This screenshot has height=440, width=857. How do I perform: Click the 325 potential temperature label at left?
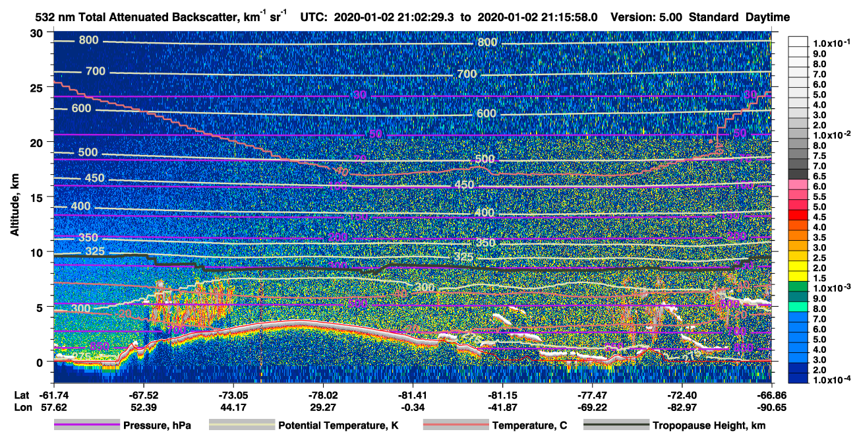pyautogui.click(x=95, y=251)
